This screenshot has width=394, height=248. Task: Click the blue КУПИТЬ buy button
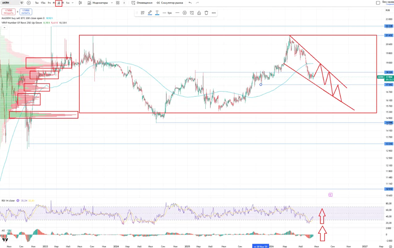(26, 12)
